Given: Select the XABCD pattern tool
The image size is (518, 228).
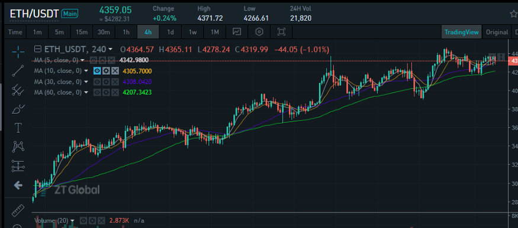Looking at the screenshot, I should pyautogui.click(x=18, y=146).
